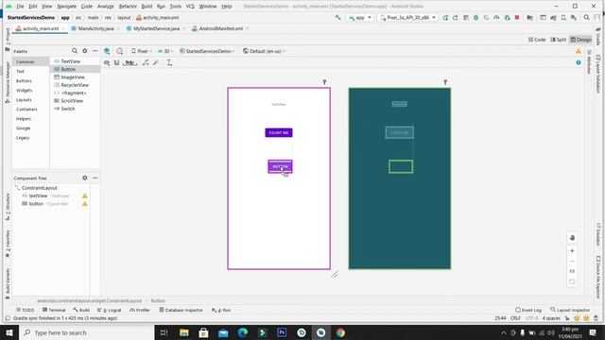
Task: Open the Terminal tool window
Action: point(54,310)
